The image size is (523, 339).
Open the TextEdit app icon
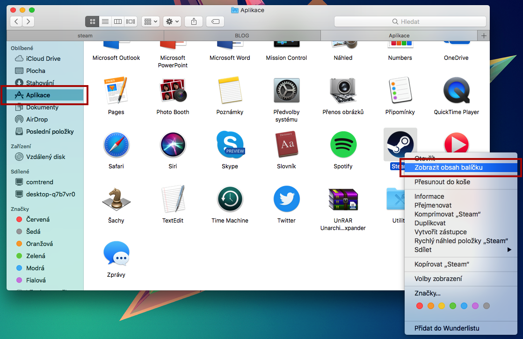pos(173,199)
